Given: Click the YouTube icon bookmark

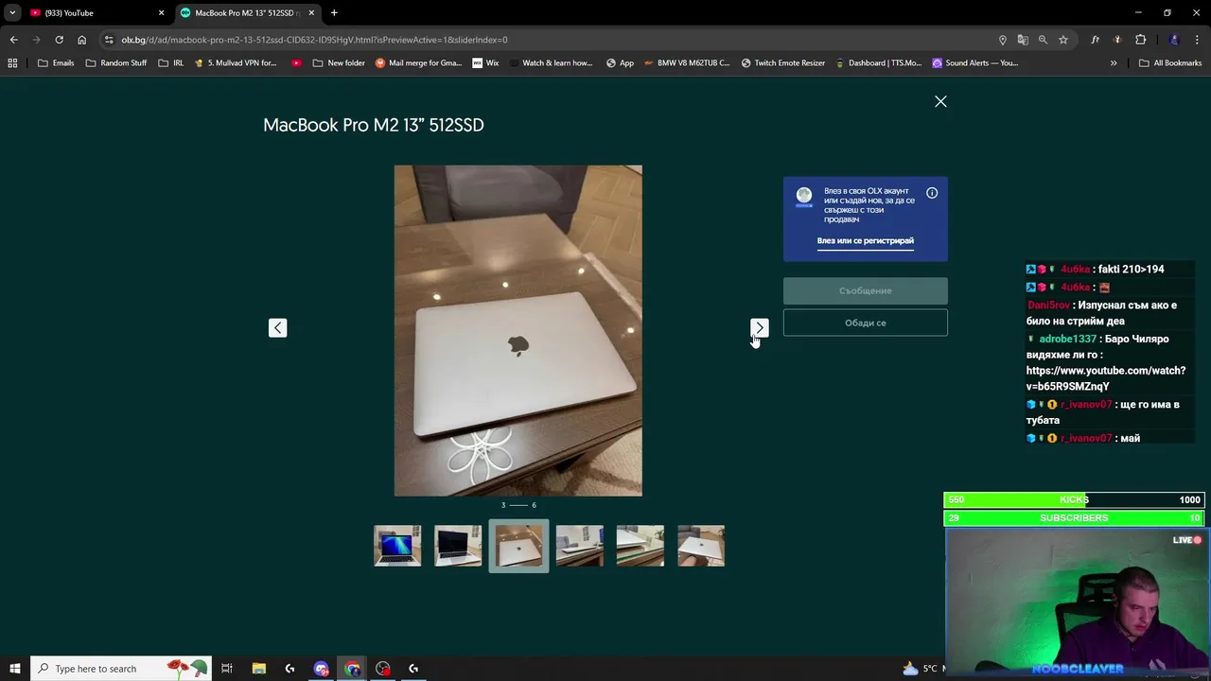Looking at the screenshot, I should (x=297, y=63).
